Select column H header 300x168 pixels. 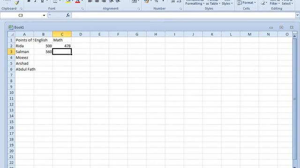point(156,34)
